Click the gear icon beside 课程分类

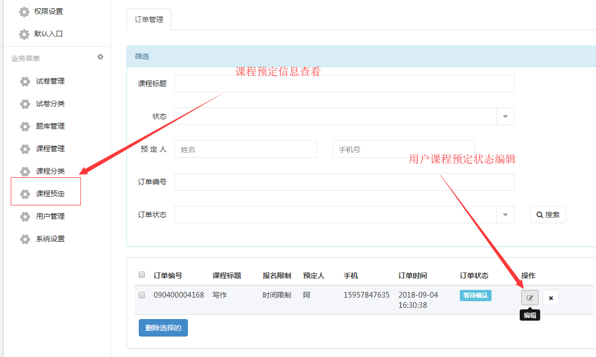(25, 172)
